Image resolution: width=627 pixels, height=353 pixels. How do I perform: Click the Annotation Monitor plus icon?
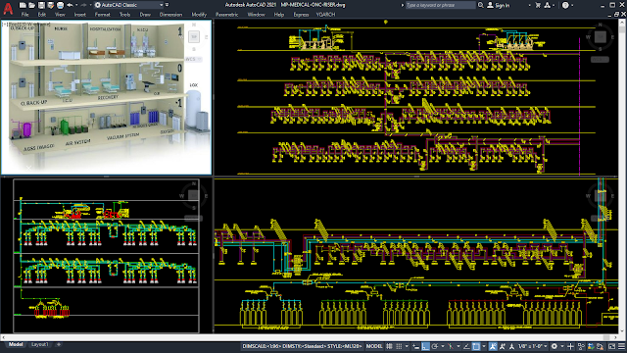click(570, 346)
